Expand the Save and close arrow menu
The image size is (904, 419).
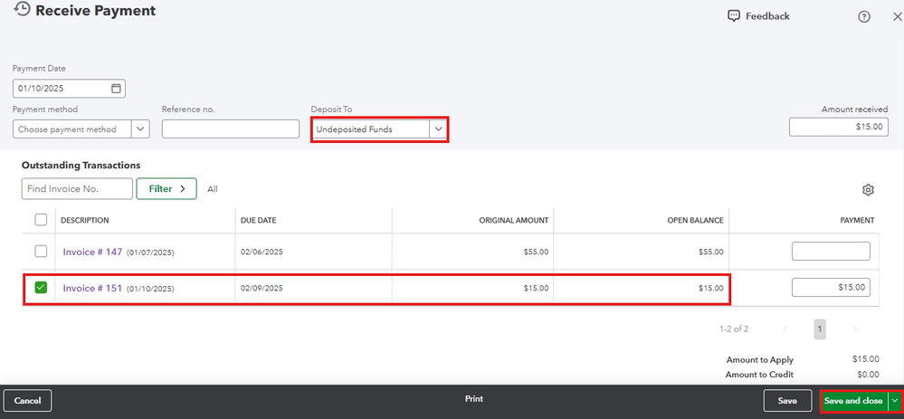click(895, 401)
